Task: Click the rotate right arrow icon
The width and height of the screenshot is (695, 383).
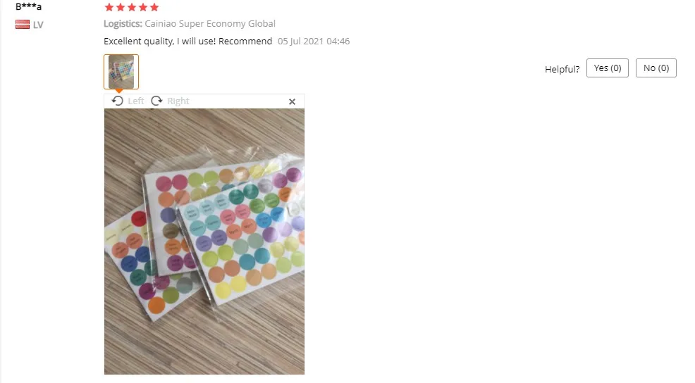Action: pos(156,101)
